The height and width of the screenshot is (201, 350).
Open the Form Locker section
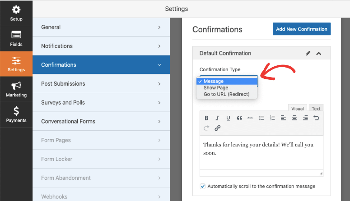tap(101, 159)
